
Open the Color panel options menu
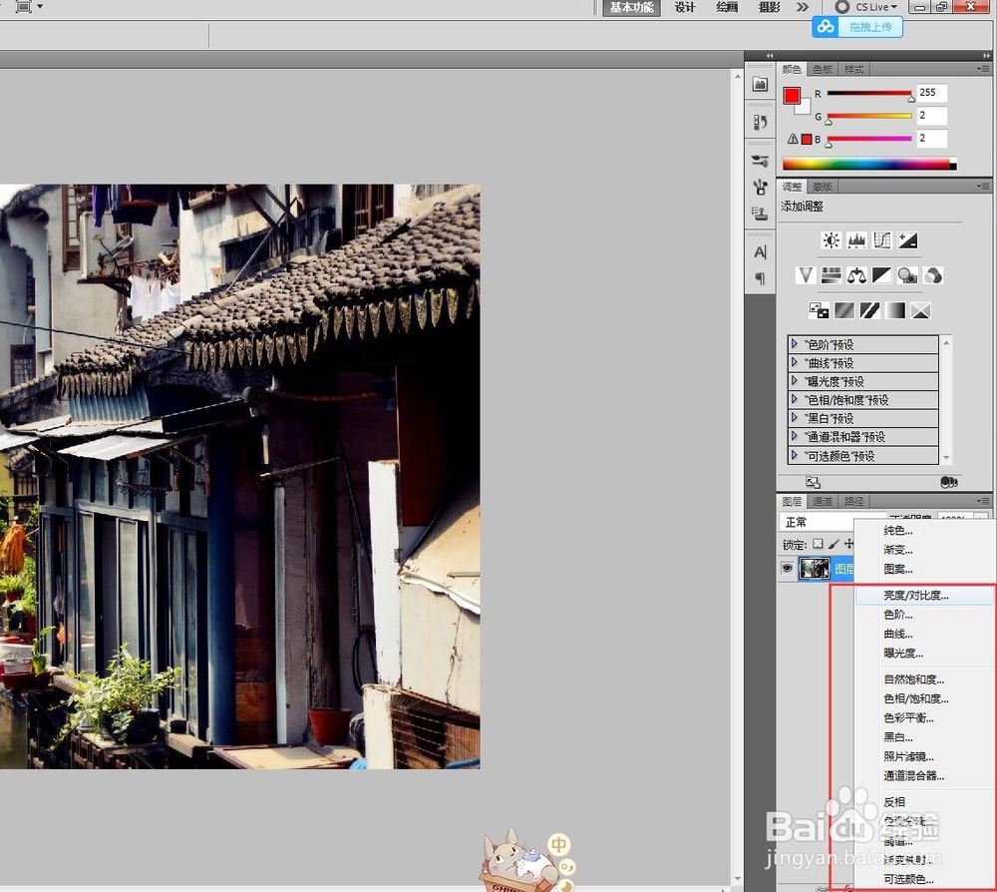pyautogui.click(x=983, y=69)
